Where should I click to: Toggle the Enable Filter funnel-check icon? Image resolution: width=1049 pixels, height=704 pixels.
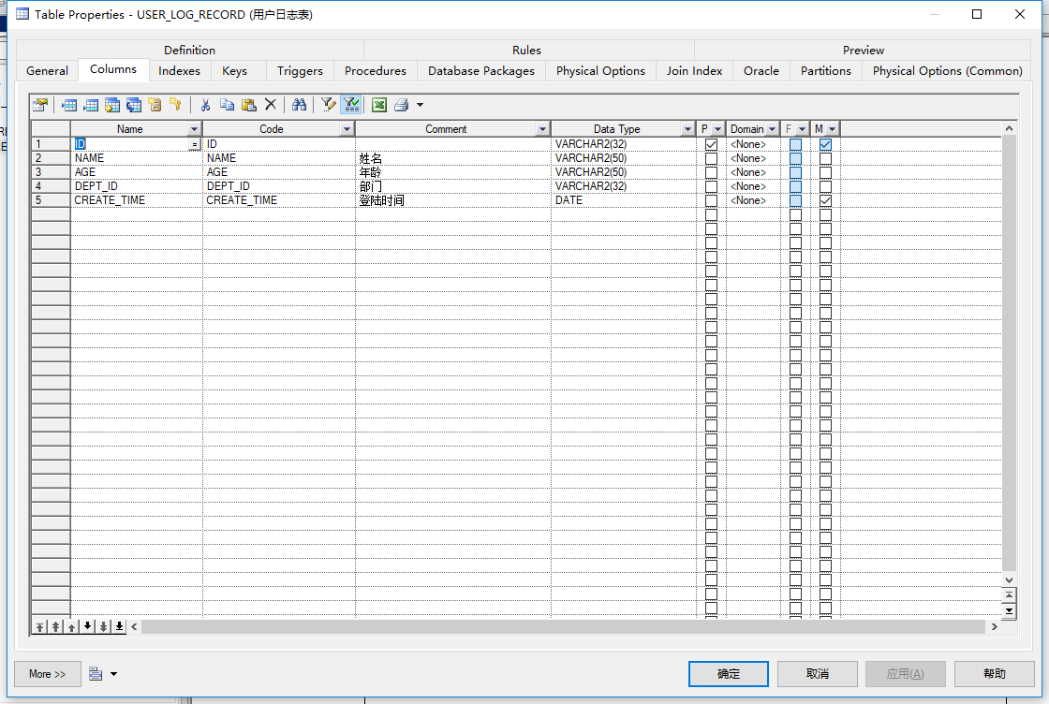pyautogui.click(x=351, y=105)
